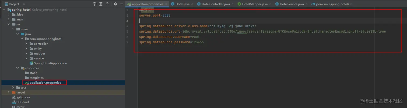
Task: Click the spring.datasource.password=123456 line
Action: 171,42
